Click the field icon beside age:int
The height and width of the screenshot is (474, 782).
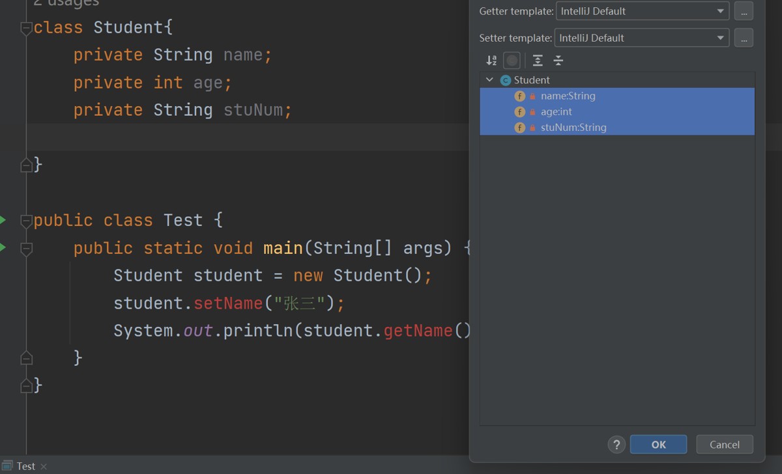[x=519, y=111]
